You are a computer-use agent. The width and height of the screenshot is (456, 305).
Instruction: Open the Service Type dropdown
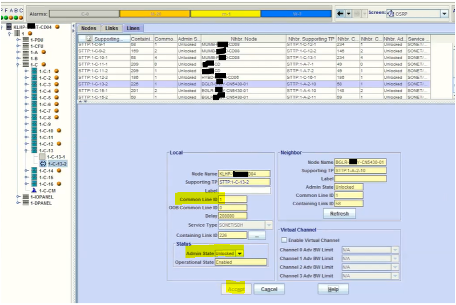tap(269, 225)
